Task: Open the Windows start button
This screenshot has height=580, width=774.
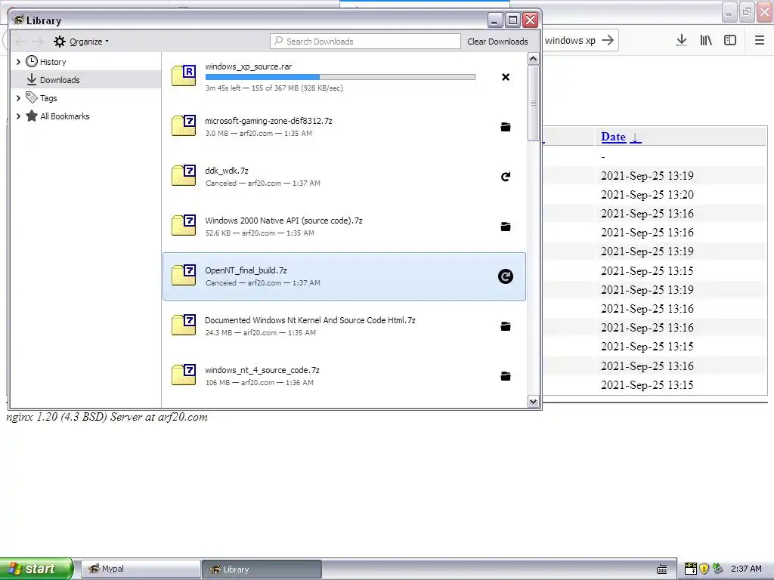Action: [x=36, y=569]
